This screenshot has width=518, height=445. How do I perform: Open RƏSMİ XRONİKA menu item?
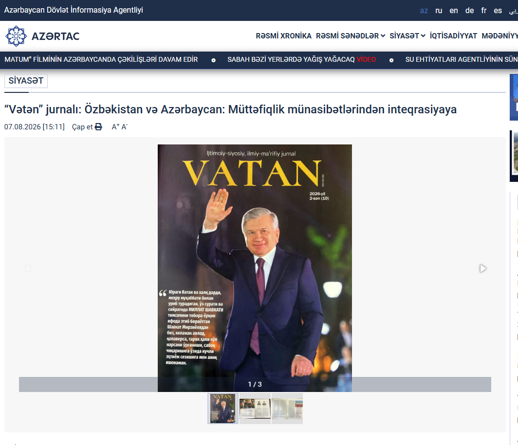coord(283,36)
